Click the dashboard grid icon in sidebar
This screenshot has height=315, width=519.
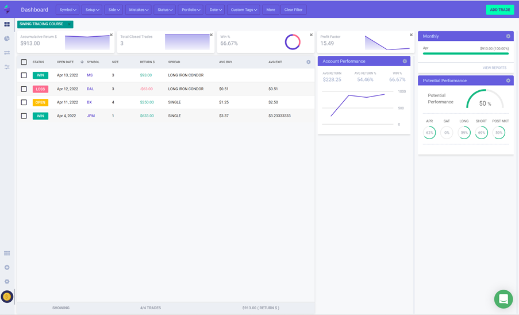pos(7,24)
